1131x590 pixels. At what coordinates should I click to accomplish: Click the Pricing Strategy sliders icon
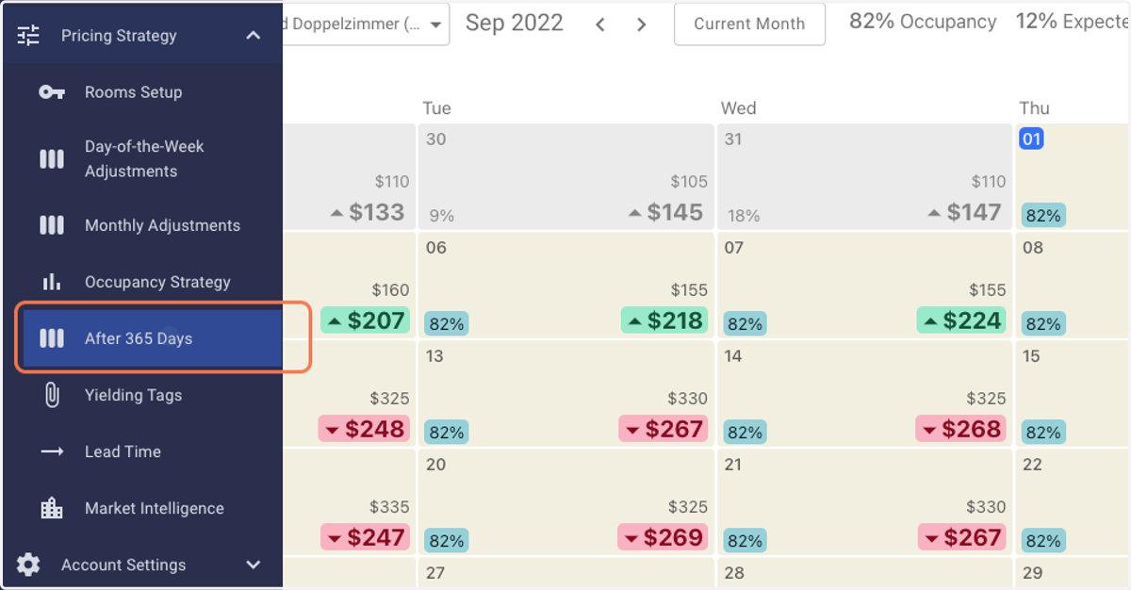point(28,36)
